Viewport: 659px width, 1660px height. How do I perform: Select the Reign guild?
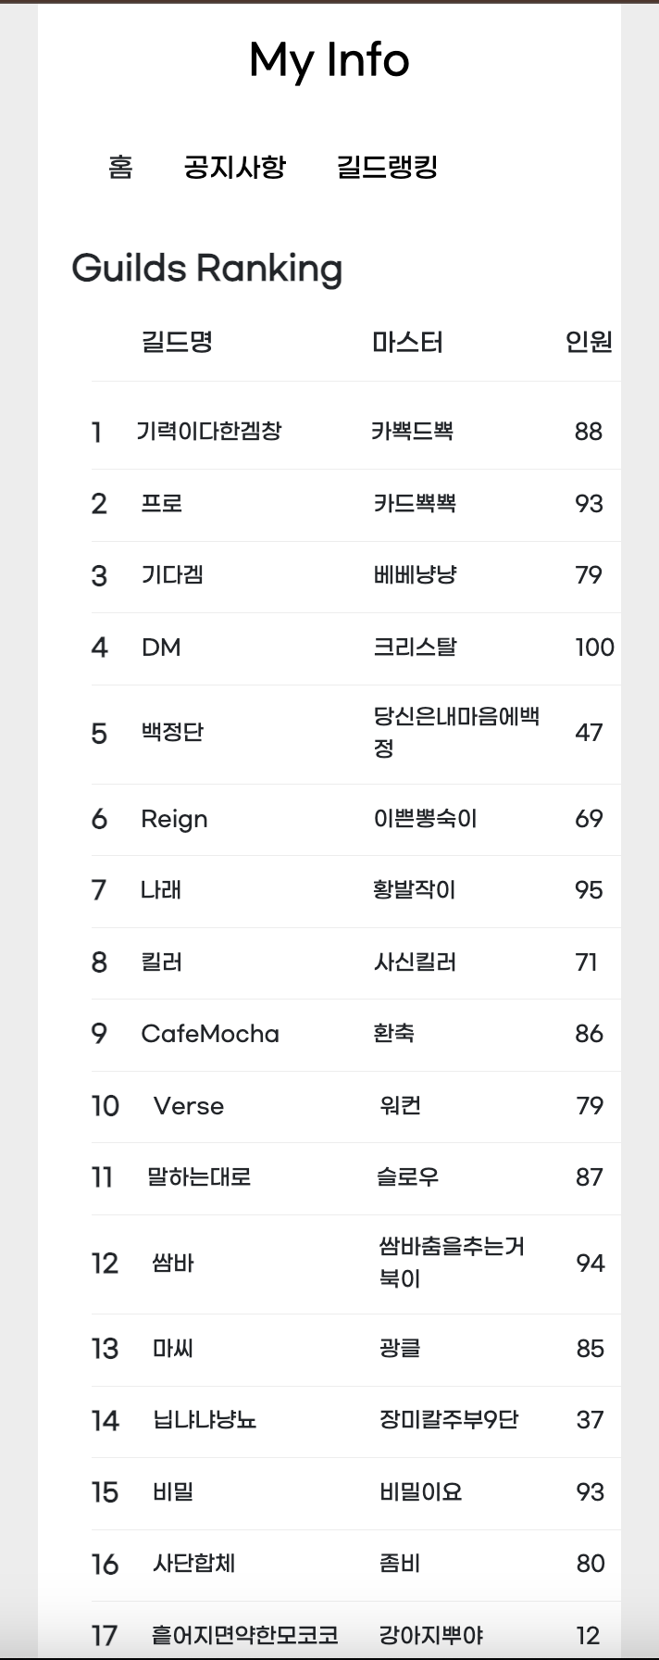click(174, 819)
